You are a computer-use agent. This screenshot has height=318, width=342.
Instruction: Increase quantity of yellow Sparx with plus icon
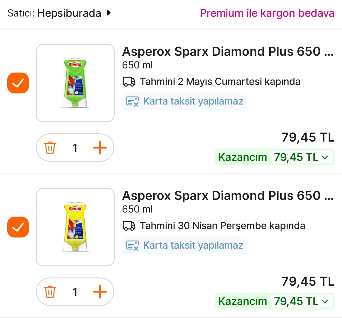point(100,292)
